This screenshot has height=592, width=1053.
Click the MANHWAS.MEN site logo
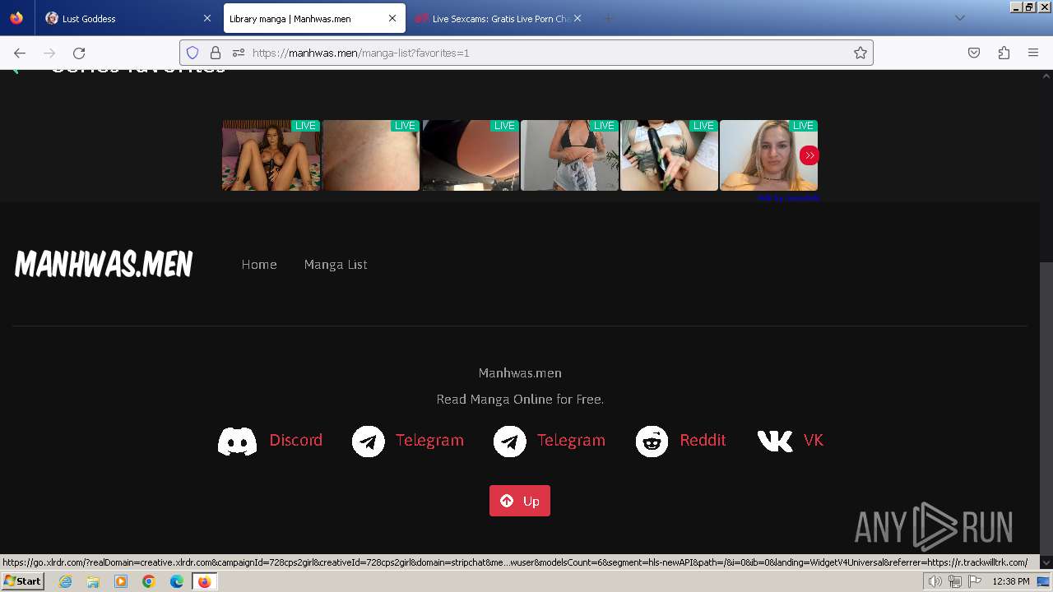(x=104, y=265)
